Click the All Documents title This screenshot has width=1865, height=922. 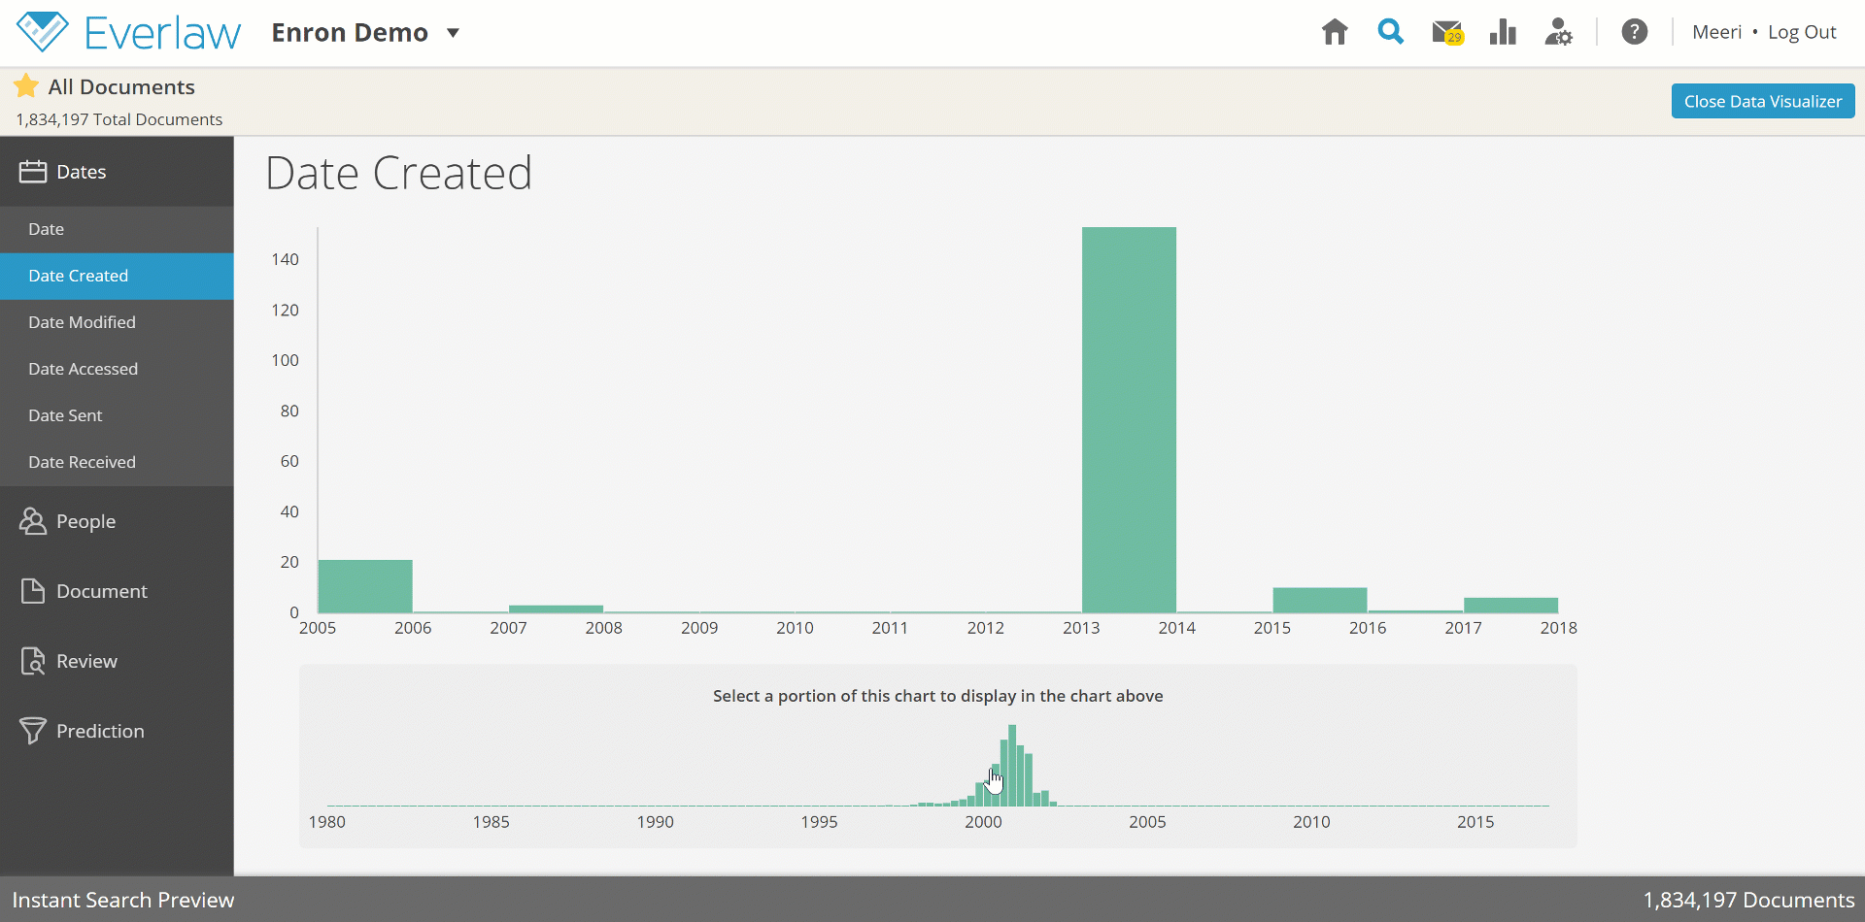pyautogui.click(x=121, y=86)
